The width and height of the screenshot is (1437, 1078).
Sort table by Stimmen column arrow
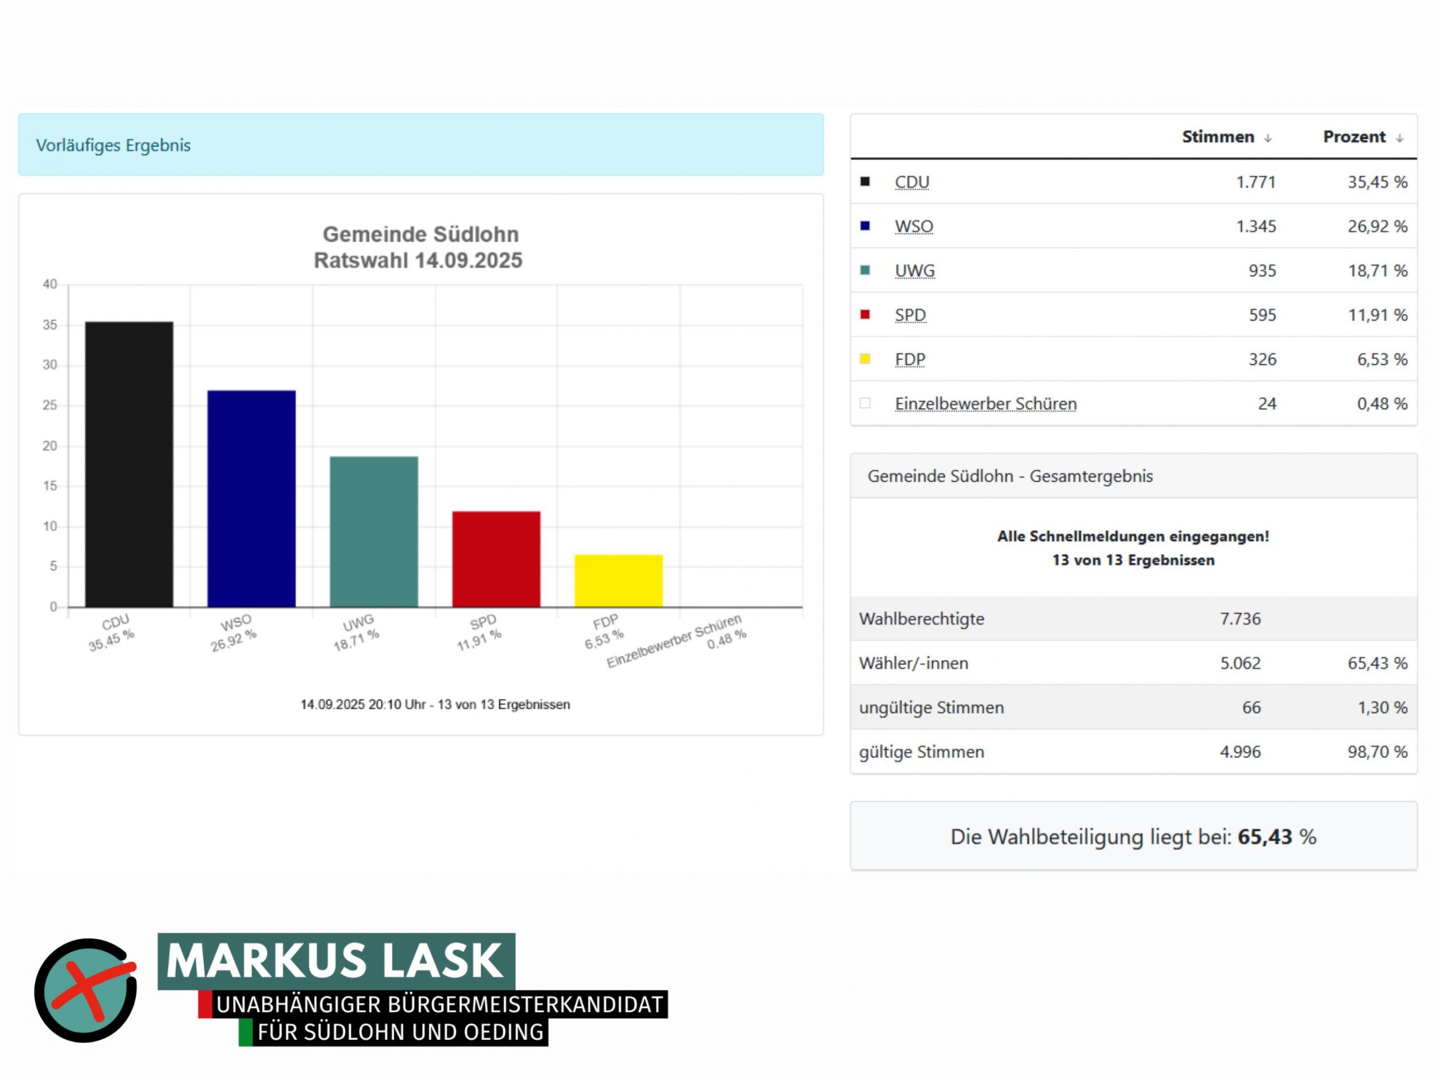tap(1267, 138)
